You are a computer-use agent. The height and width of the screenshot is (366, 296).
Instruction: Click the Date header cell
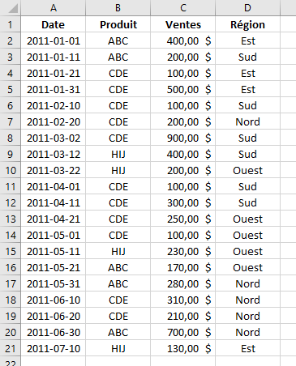click(54, 24)
